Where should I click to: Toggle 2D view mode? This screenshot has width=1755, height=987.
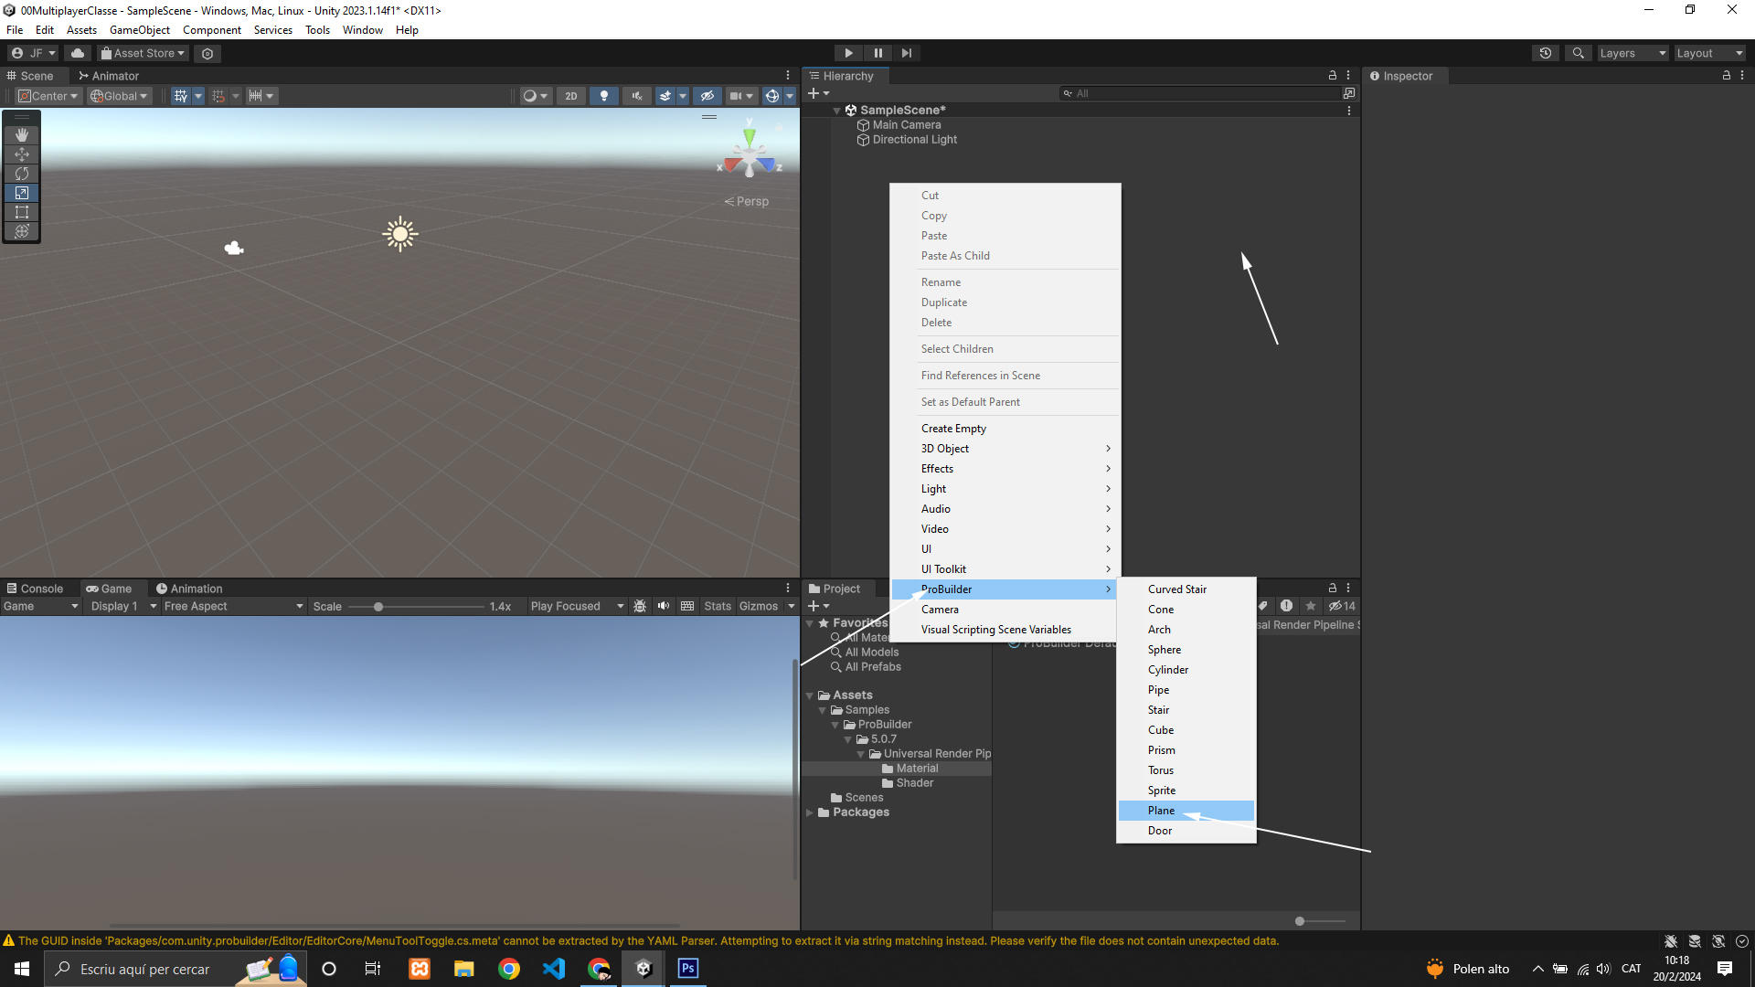click(571, 96)
